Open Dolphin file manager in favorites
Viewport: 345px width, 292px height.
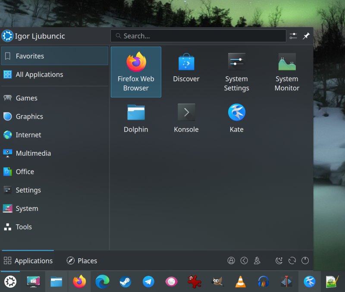coord(136,118)
